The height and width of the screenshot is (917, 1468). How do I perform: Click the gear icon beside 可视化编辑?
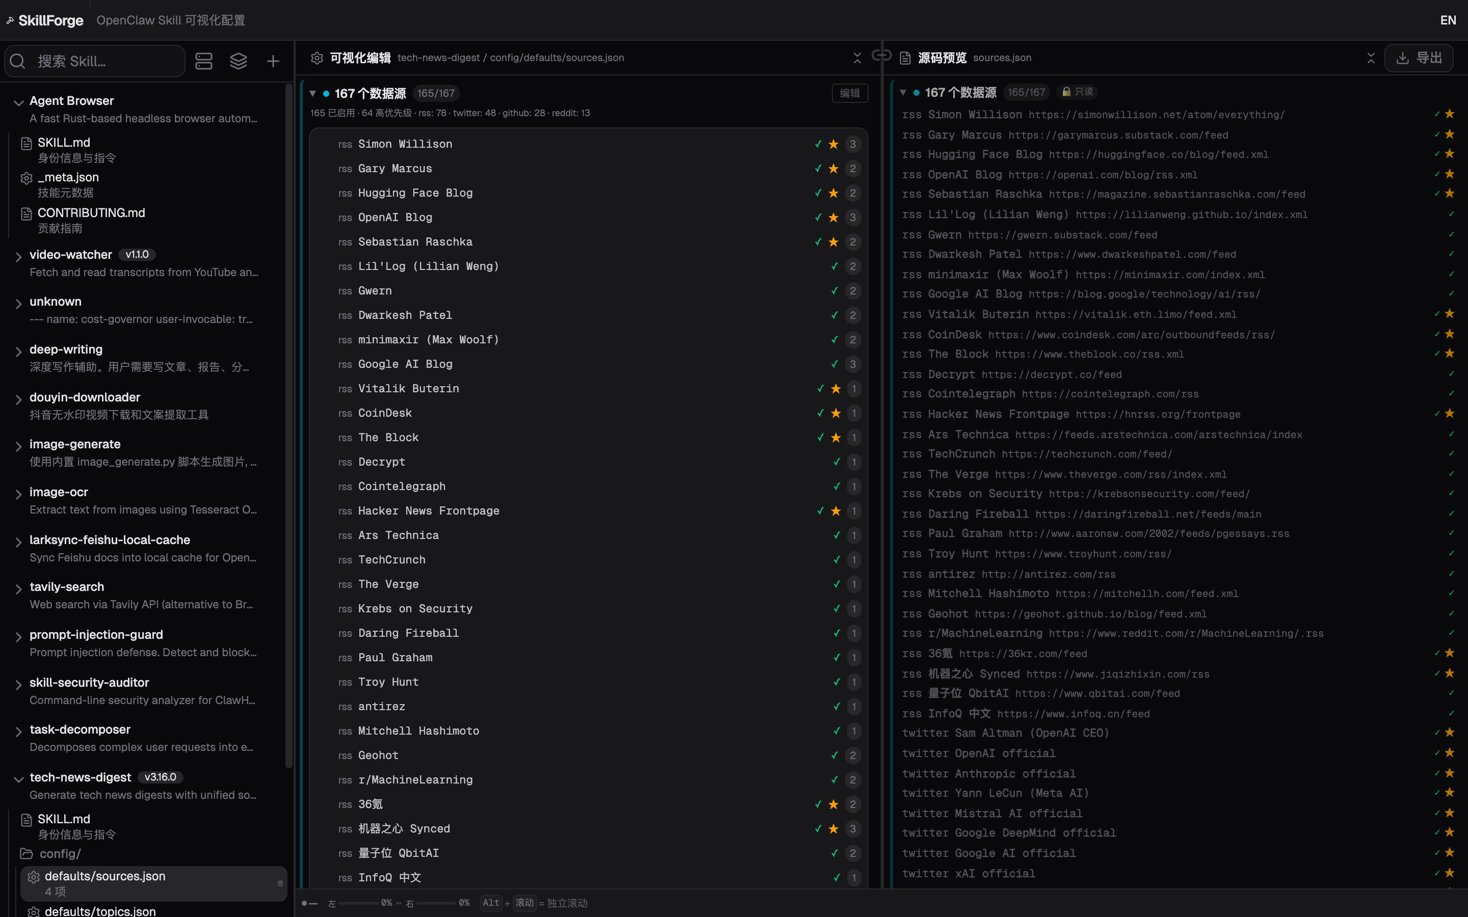(x=317, y=58)
